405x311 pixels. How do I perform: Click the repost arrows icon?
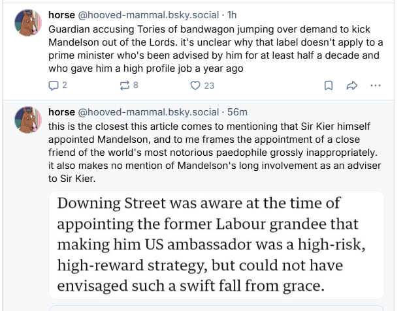click(x=124, y=85)
